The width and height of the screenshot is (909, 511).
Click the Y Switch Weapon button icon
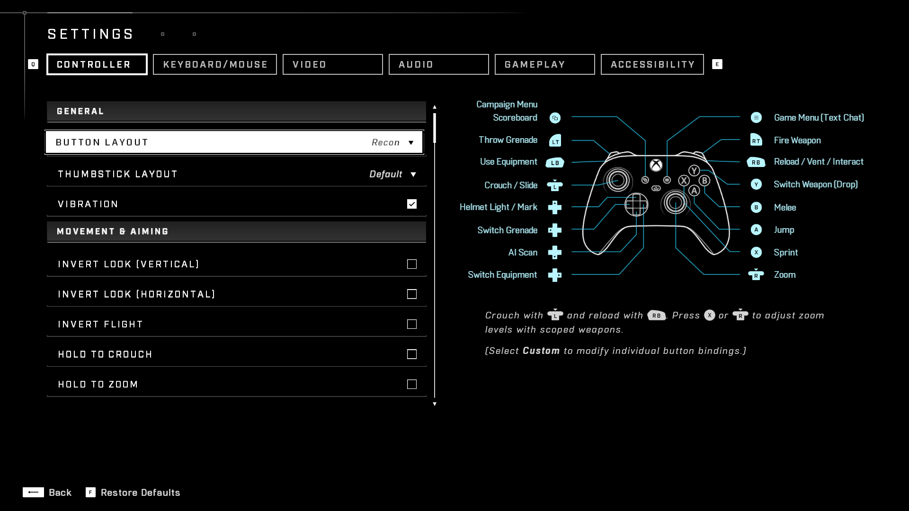point(756,185)
